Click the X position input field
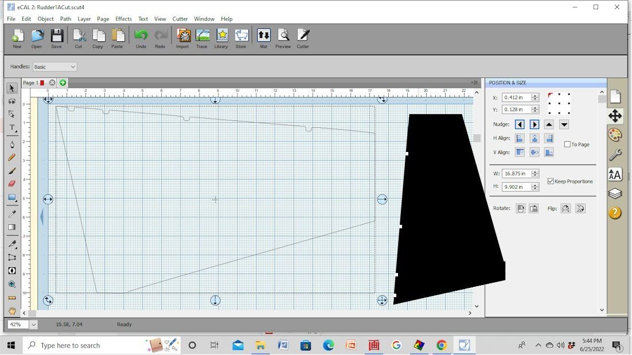 coord(517,97)
